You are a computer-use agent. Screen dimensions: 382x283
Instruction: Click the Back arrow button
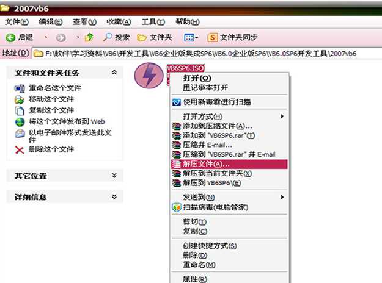pos(10,38)
